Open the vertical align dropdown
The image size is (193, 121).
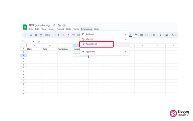tap(161, 35)
